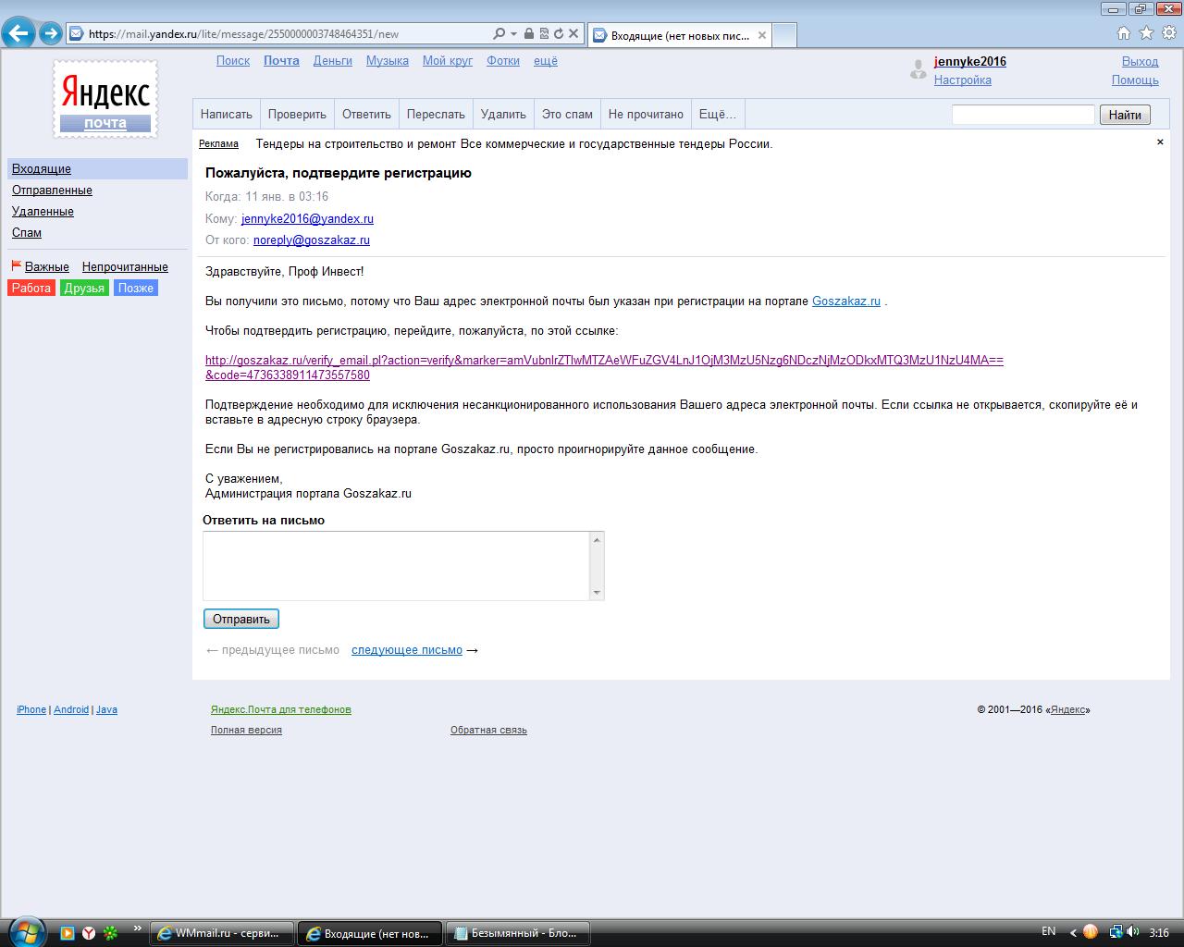Expand more services with ещё
Viewport: 1184px width, 947px height.
[546, 61]
